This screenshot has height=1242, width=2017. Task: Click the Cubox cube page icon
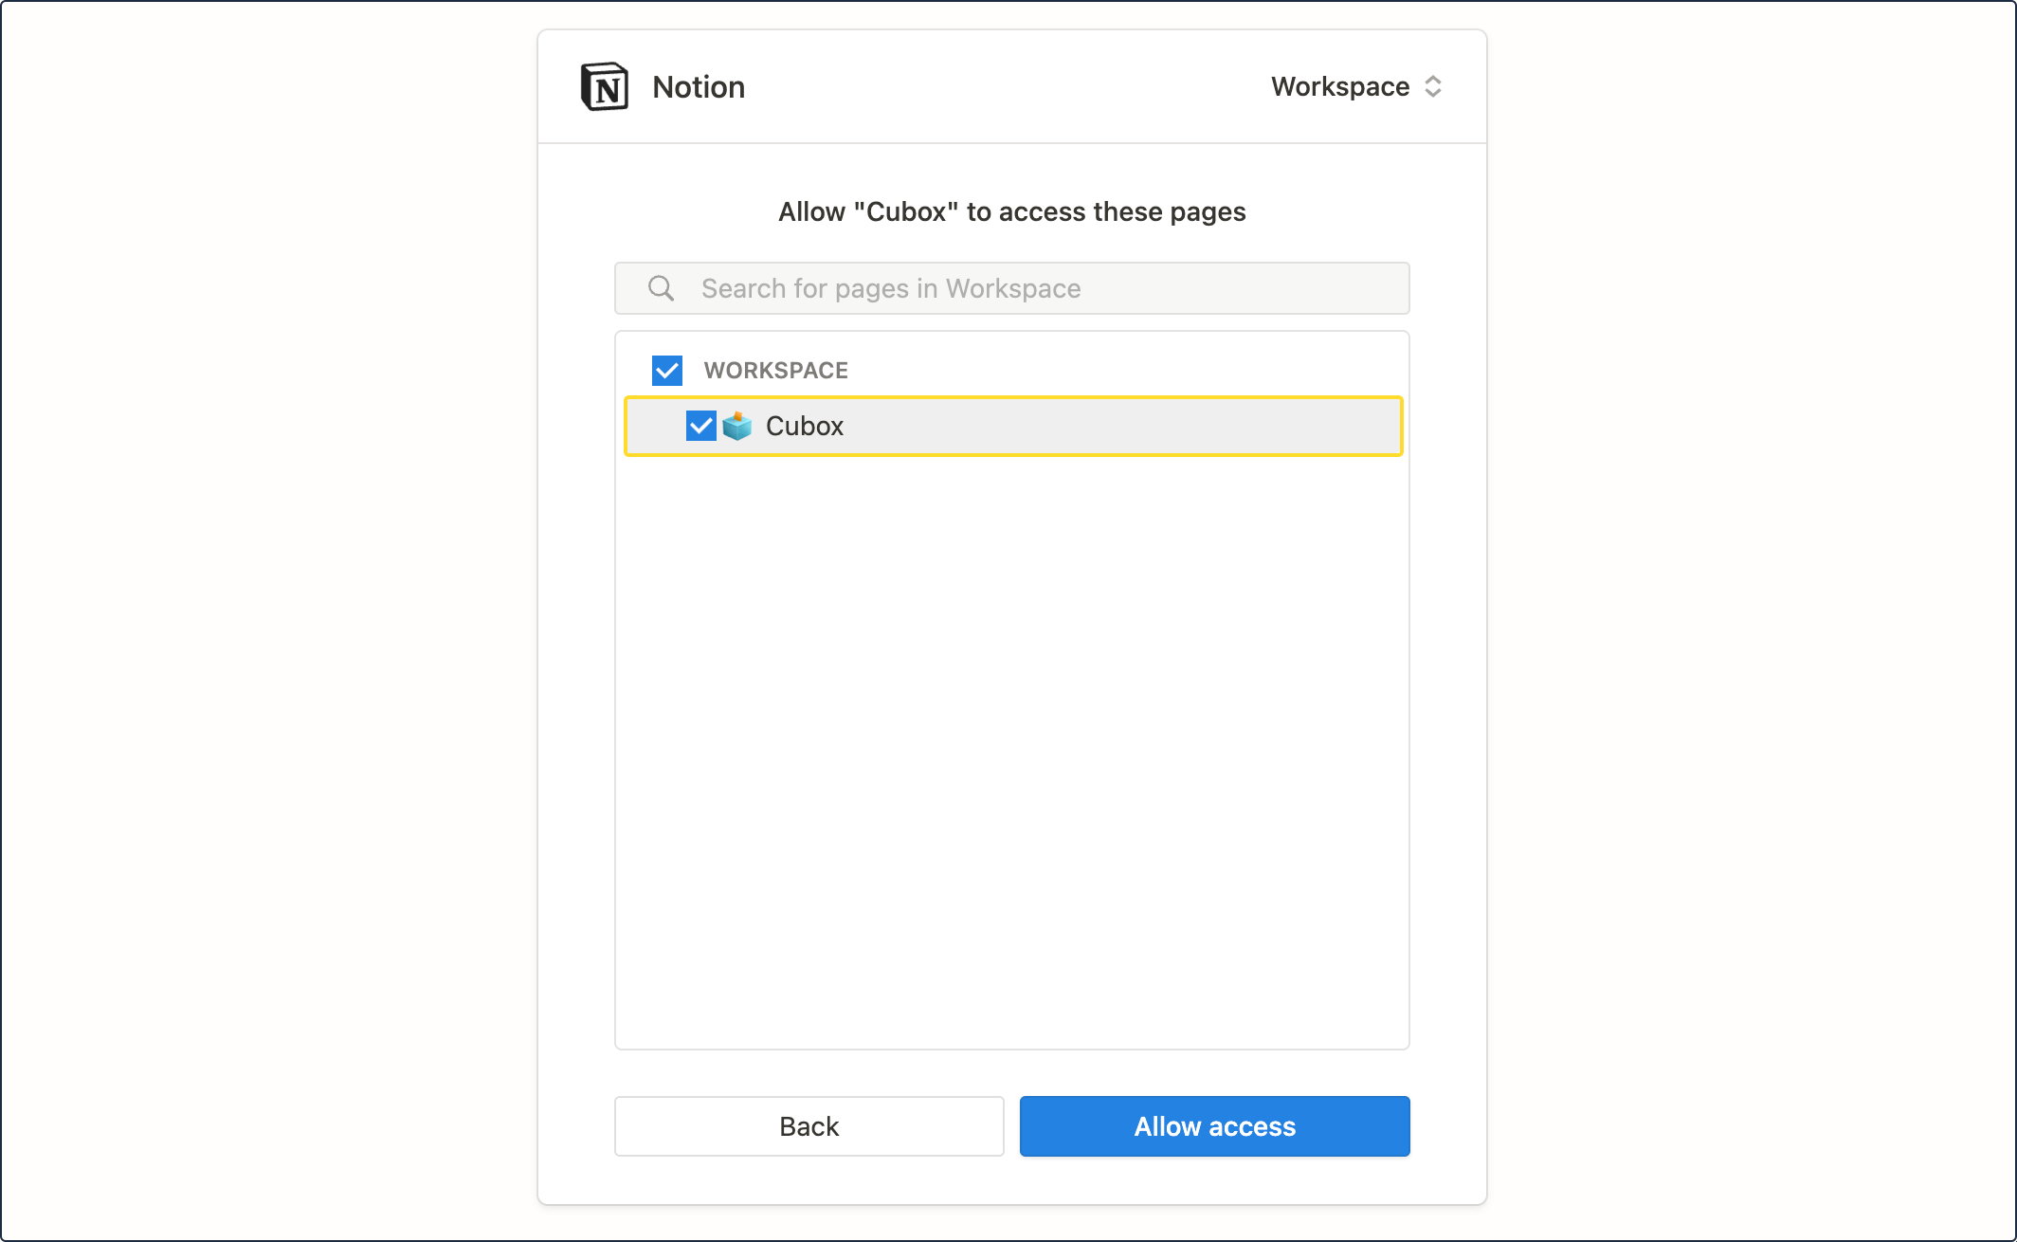[737, 426]
